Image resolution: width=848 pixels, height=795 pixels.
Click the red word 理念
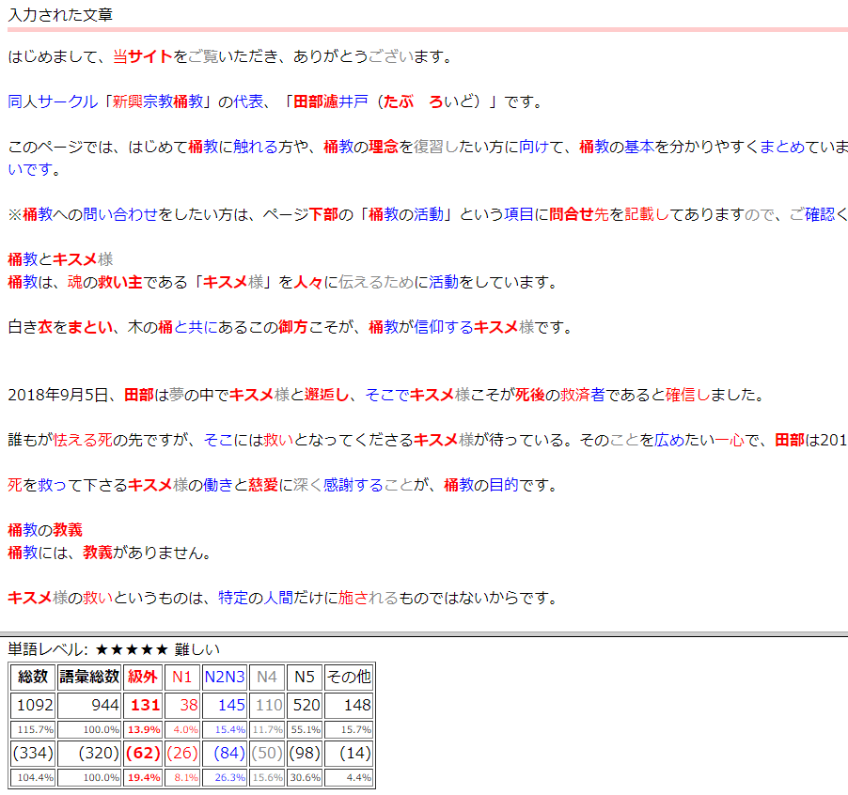384,147
